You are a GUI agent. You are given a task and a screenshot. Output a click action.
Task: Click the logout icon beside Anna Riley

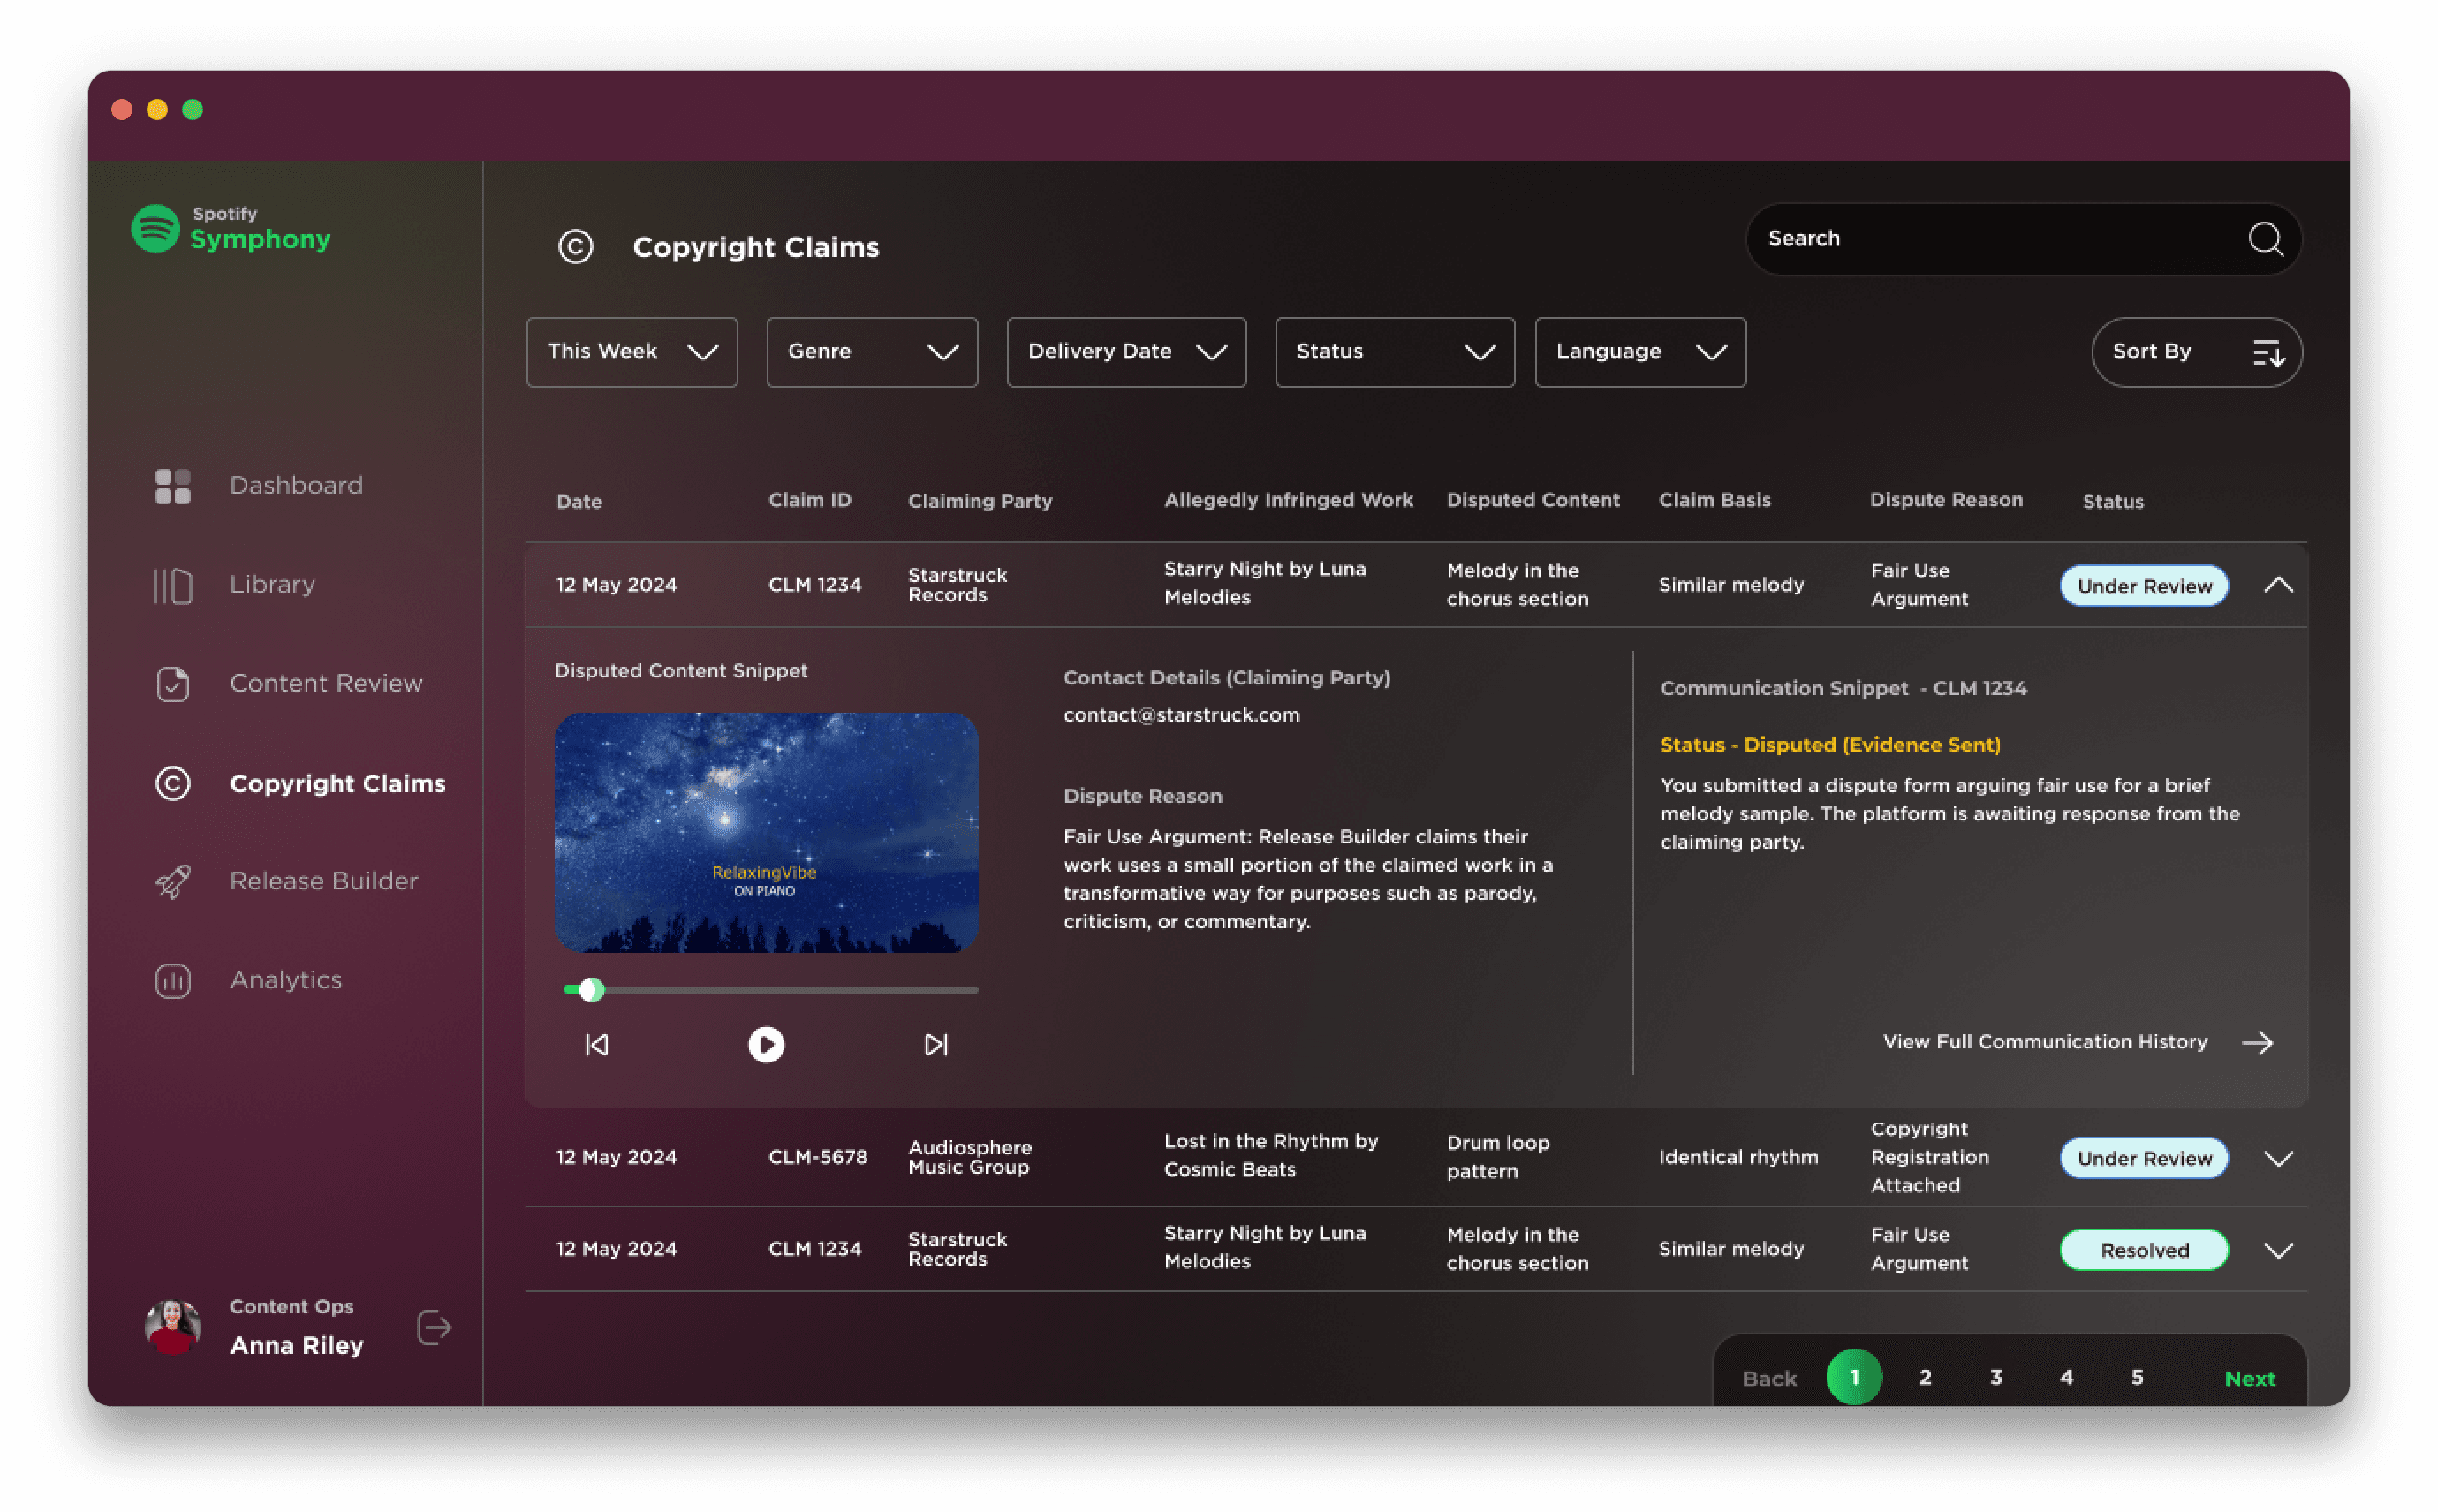coord(434,1328)
